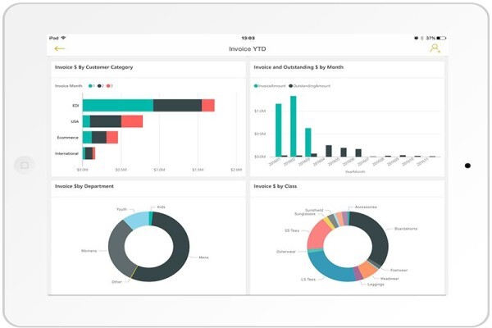
Task: Select the teal segment of EDI bar
Action: pyautogui.click(x=118, y=105)
